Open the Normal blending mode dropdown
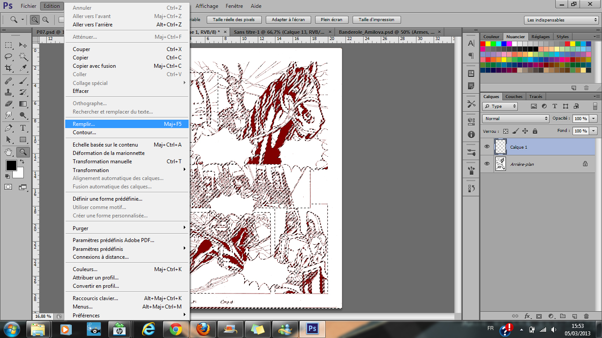This screenshot has width=602, height=338. (516, 118)
